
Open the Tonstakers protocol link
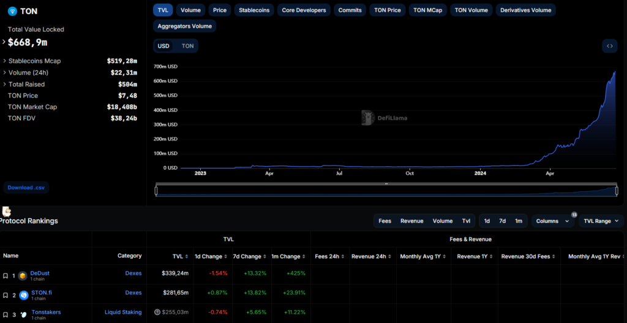click(47, 312)
